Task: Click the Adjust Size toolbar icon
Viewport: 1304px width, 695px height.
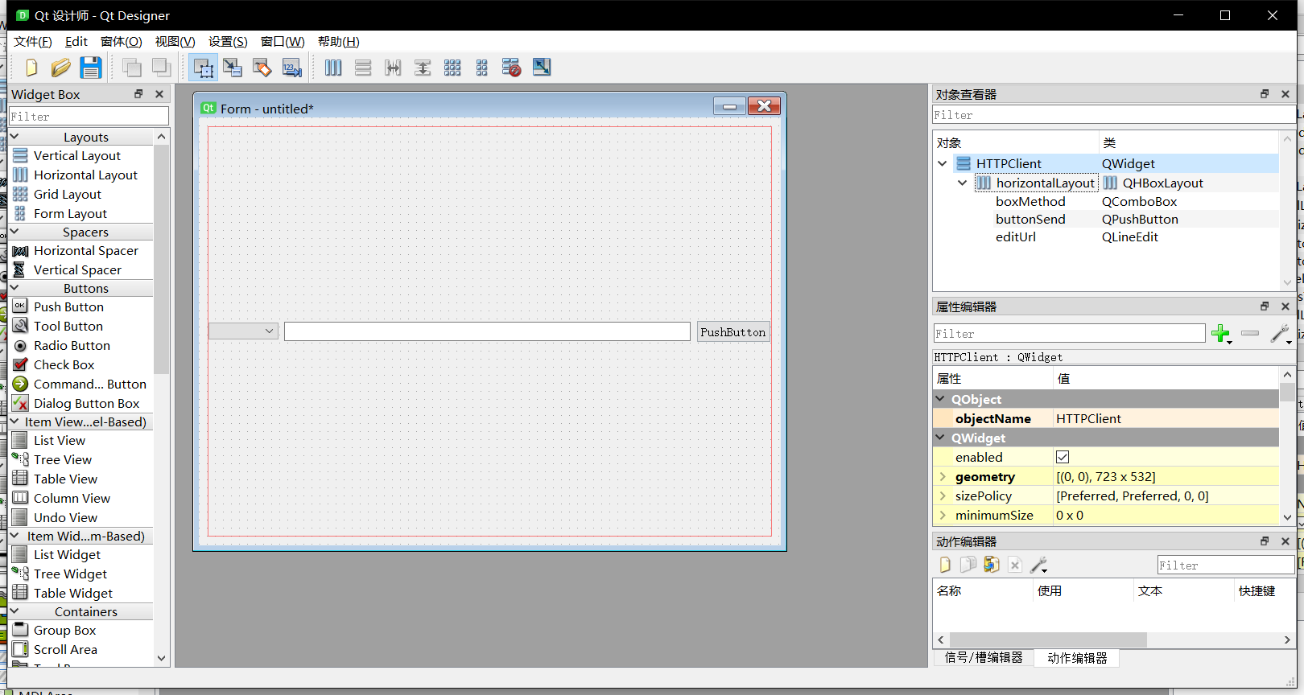Action: [542, 68]
